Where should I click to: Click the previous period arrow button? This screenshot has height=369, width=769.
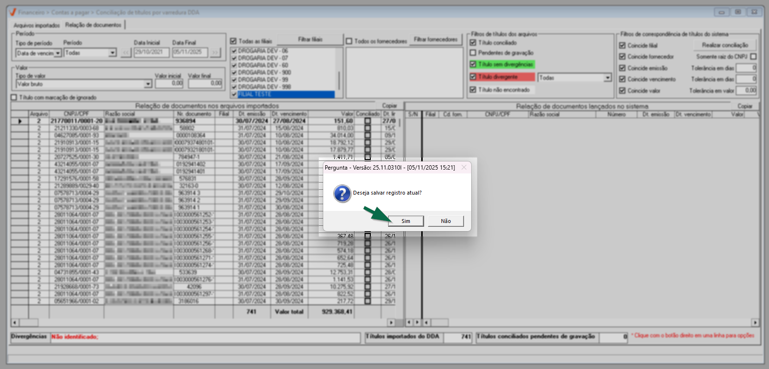coord(126,52)
